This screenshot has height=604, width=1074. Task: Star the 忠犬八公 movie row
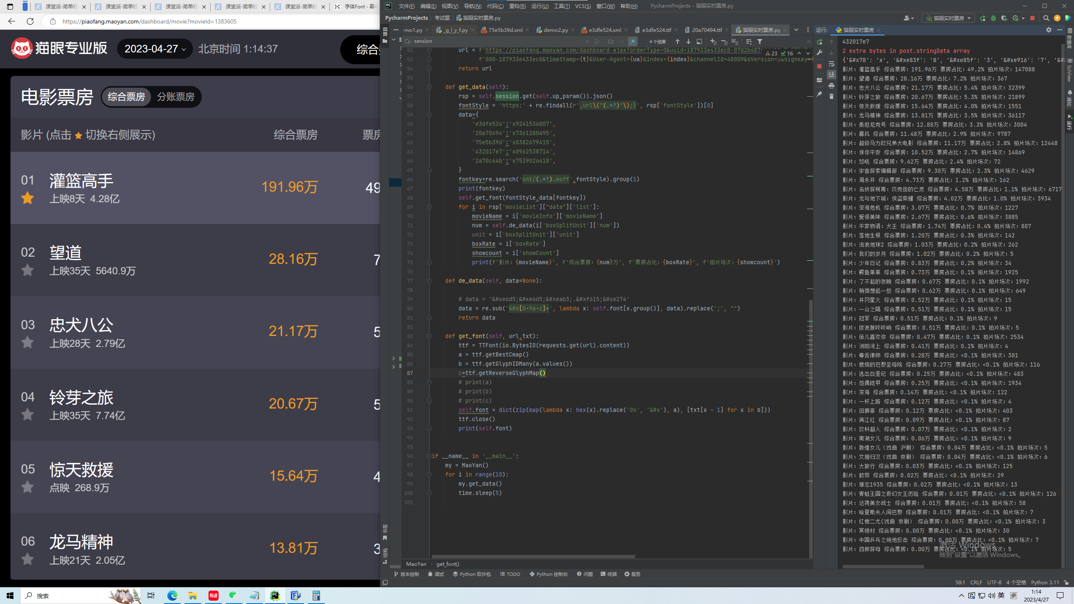pyautogui.click(x=28, y=342)
